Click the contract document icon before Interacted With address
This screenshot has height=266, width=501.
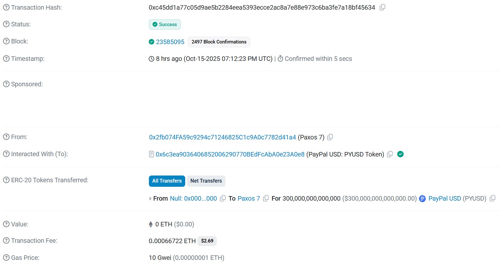151,154
